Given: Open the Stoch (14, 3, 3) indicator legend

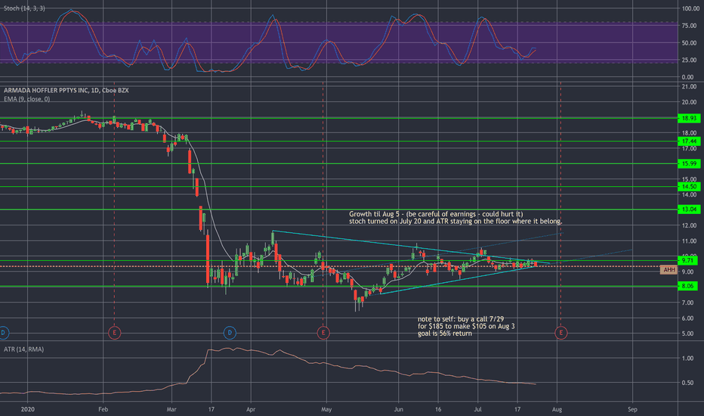Looking at the screenshot, I should [24, 8].
